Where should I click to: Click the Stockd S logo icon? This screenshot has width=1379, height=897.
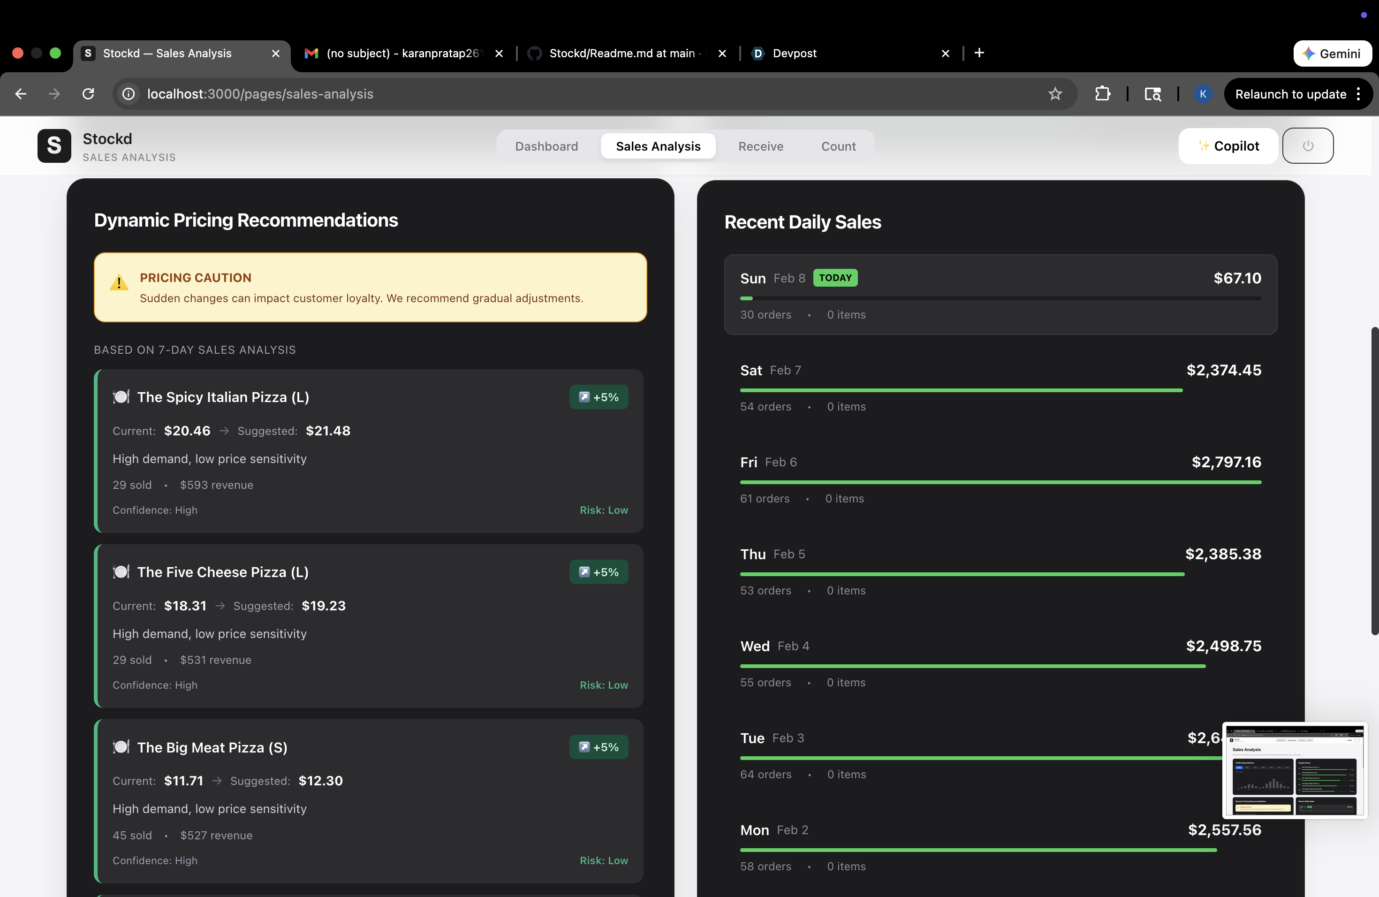tap(54, 146)
